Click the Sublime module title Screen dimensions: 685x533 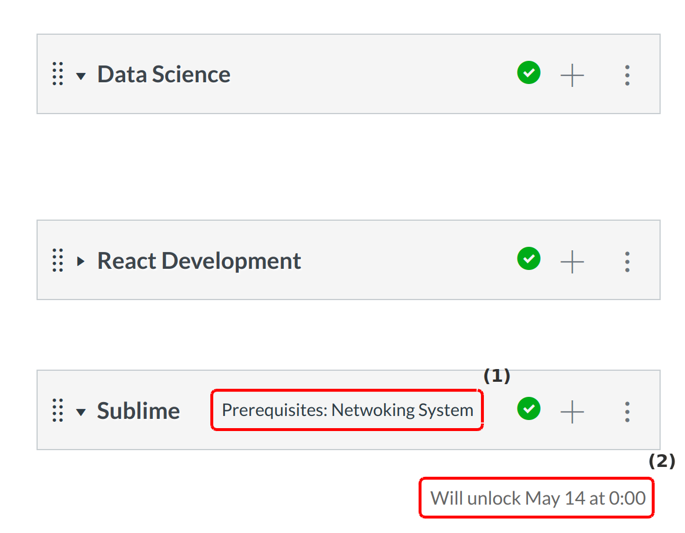tap(138, 411)
